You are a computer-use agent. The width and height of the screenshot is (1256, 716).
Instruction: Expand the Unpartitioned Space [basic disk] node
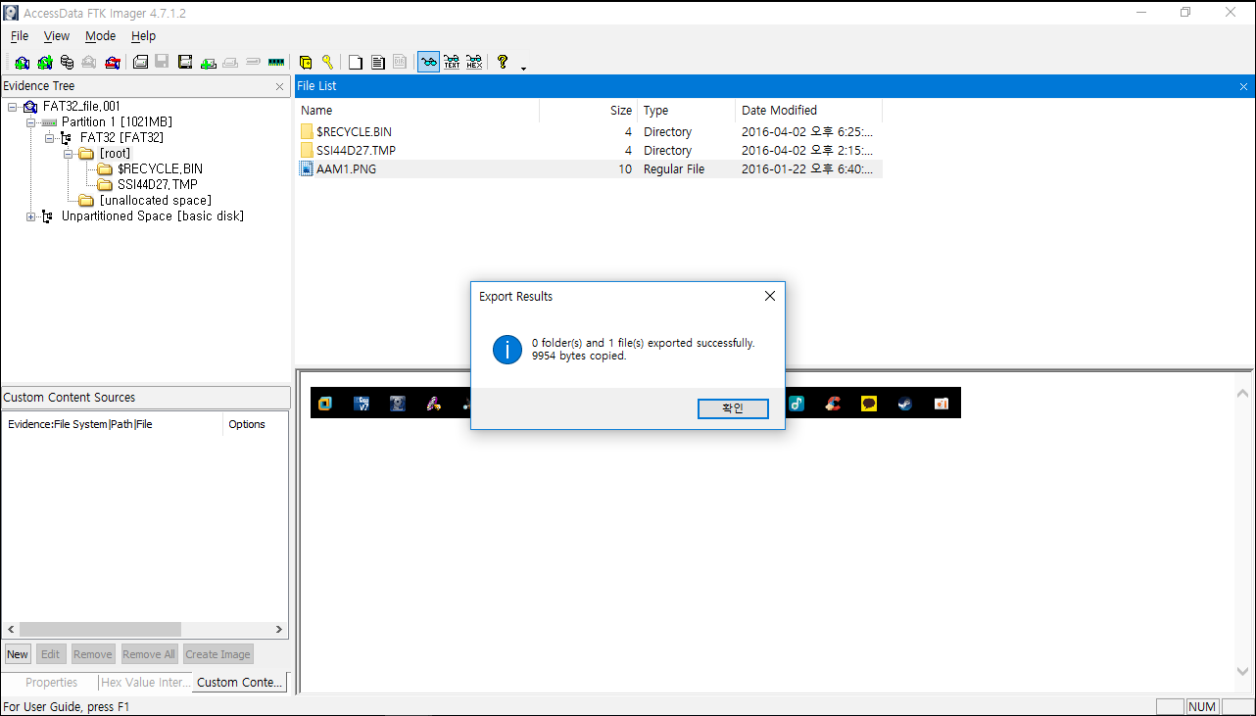pos(30,215)
